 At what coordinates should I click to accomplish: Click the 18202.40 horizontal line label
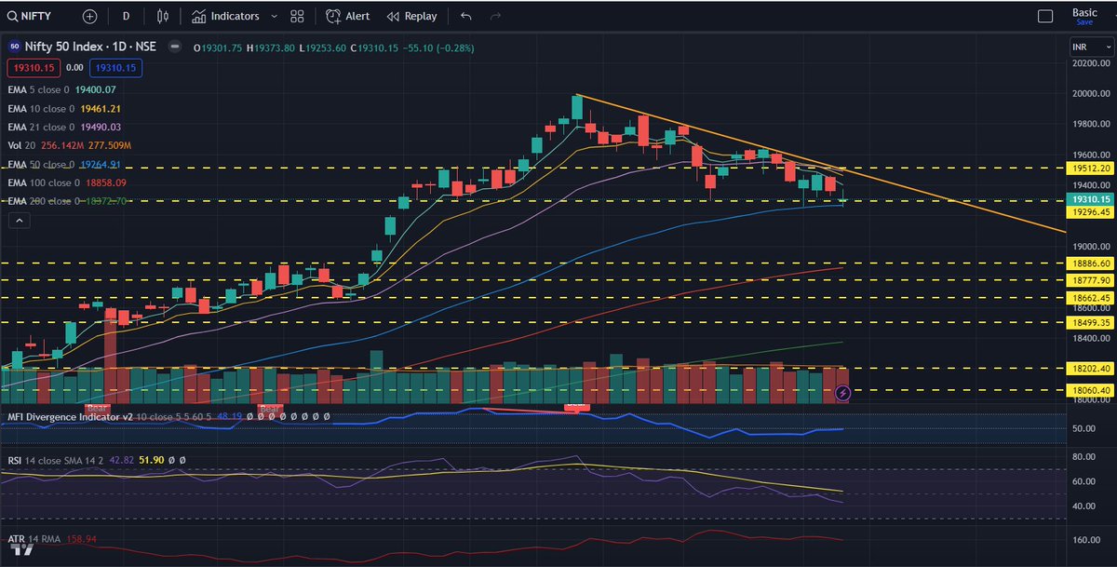(1092, 369)
